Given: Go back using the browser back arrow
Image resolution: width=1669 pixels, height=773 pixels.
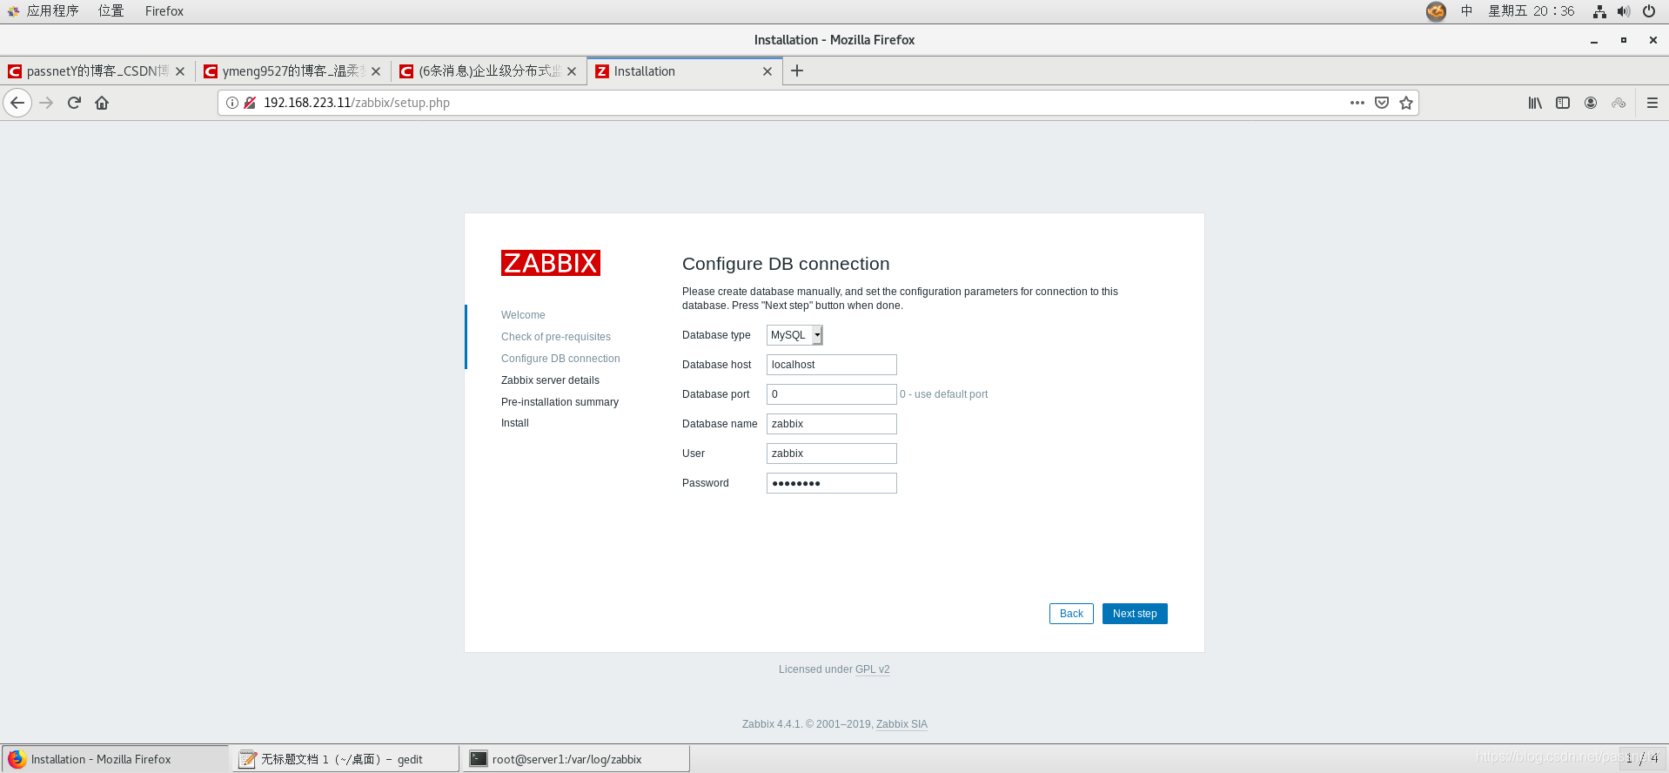Looking at the screenshot, I should [x=17, y=103].
